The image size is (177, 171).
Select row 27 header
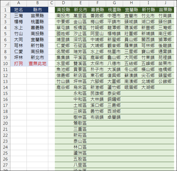coord(5,165)
